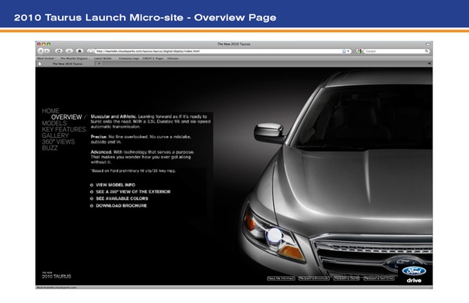Open the URL history dropdown arrow

(348, 51)
